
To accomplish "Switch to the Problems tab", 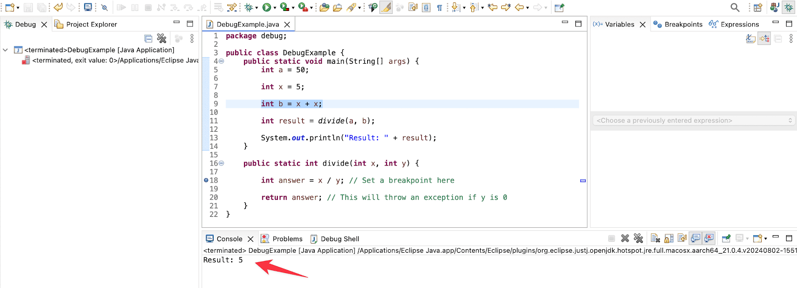I will [x=282, y=239].
